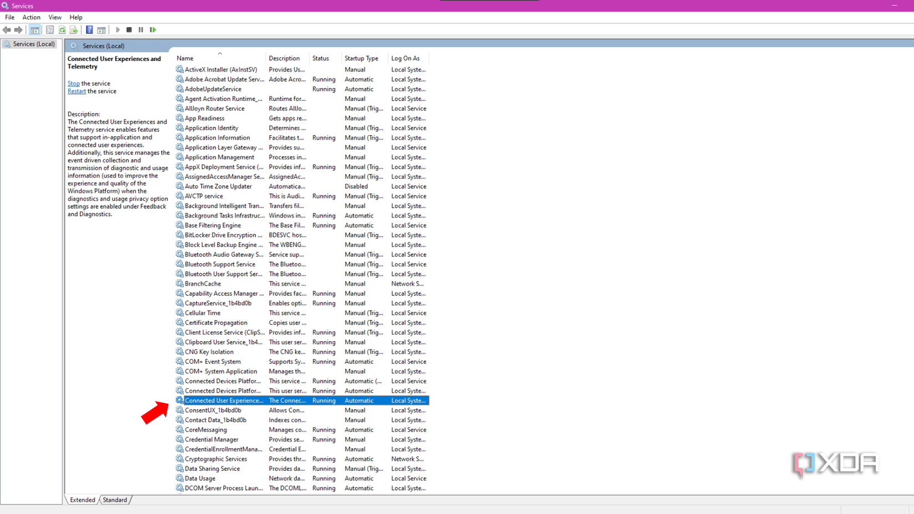
Task: Click the Refresh toolbar icon
Action: [62, 30]
